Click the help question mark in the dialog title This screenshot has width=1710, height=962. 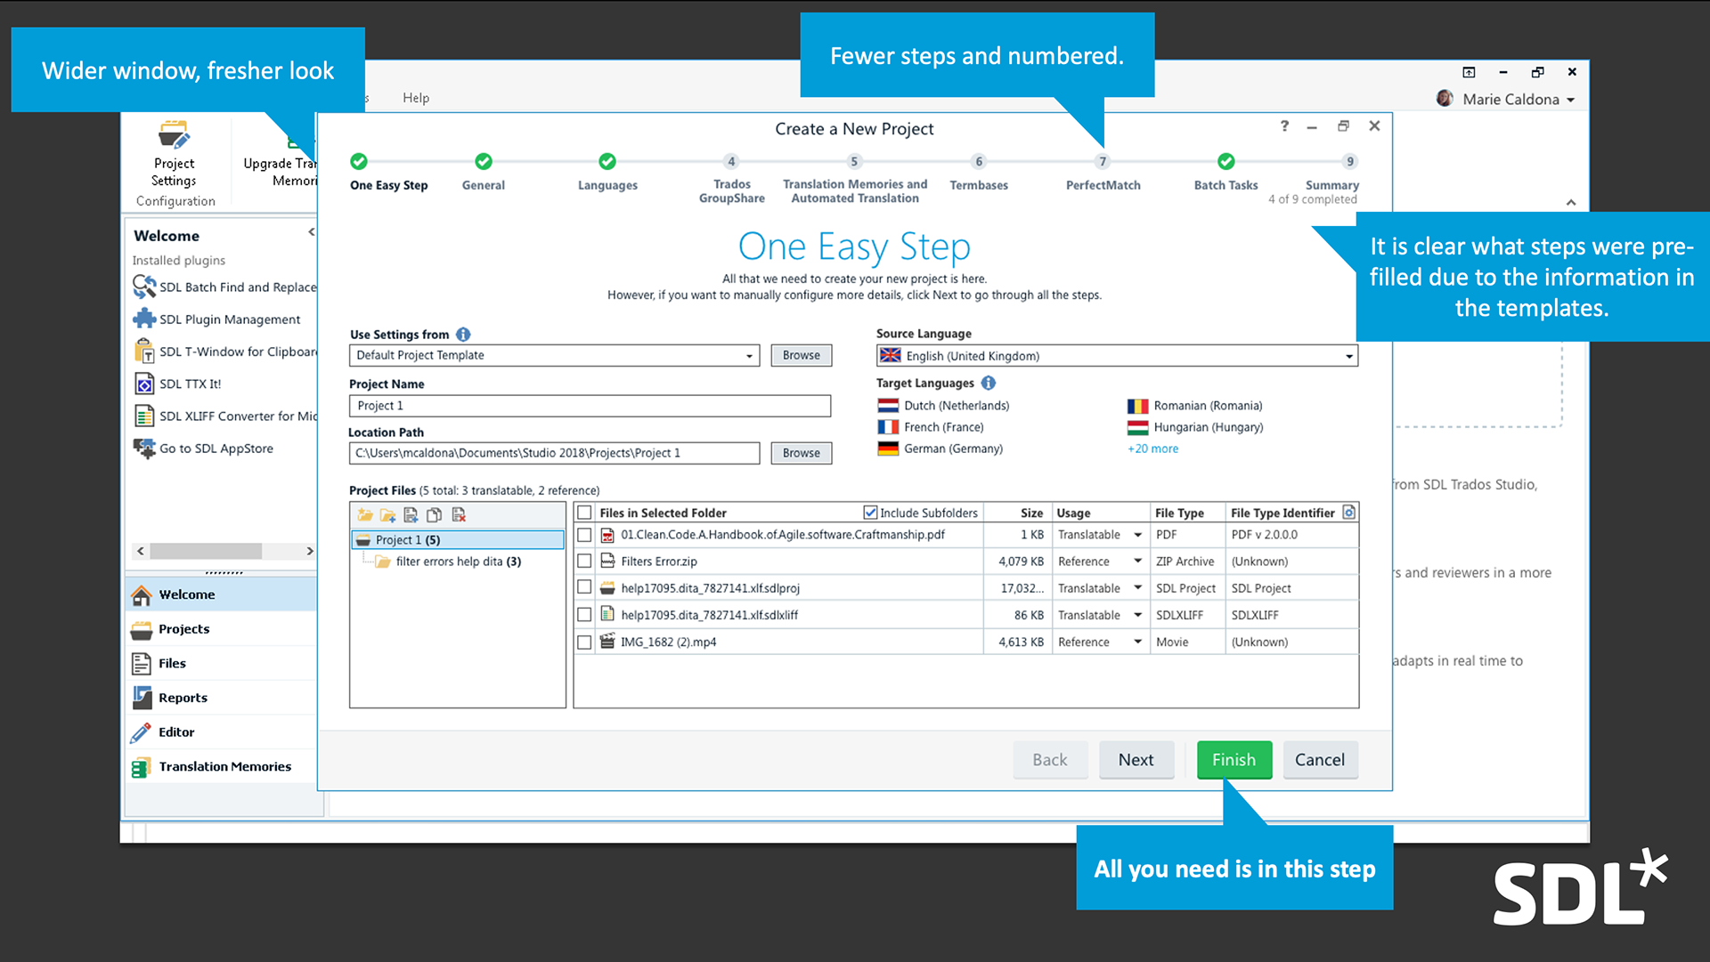coord(1284,126)
